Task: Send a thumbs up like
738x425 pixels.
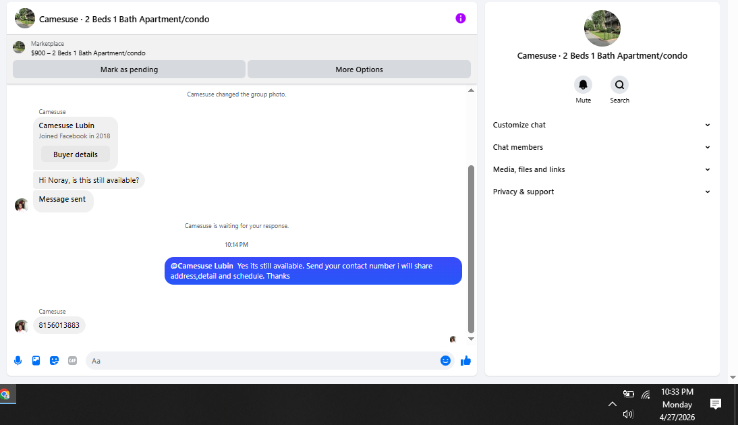Action: coord(465,360)
